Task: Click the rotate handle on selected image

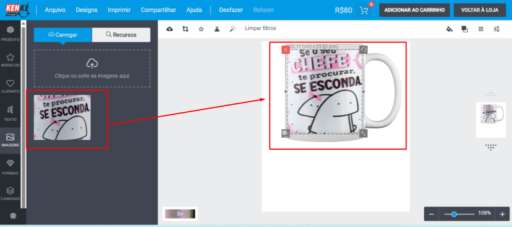Action: coord(363,49)
